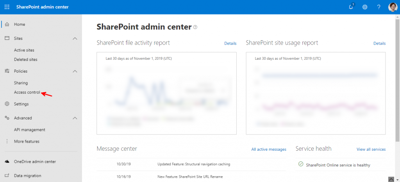Image resolution: width=400 pixels, height=182 pixels.
Task: Click the Advanced icon in sidebar
Action: (7, 118)
